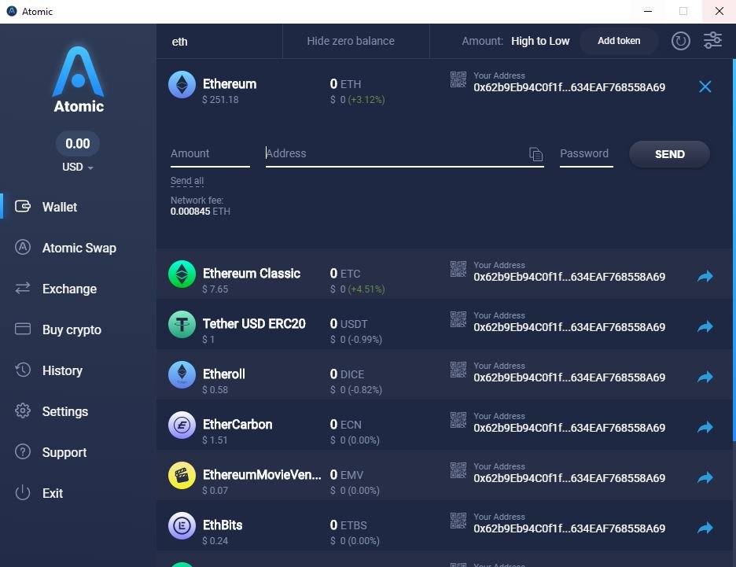Open the USD currency dropdown
Viewport: 736px width, 567px height.
click(x=77, y=167)
